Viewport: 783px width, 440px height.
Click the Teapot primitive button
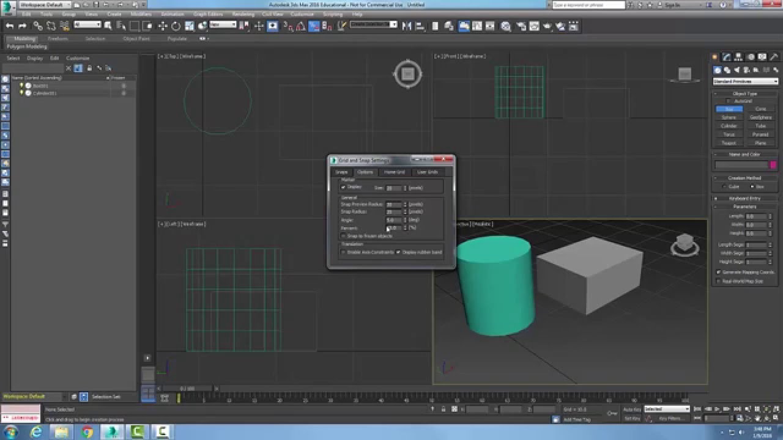point(729,143)
